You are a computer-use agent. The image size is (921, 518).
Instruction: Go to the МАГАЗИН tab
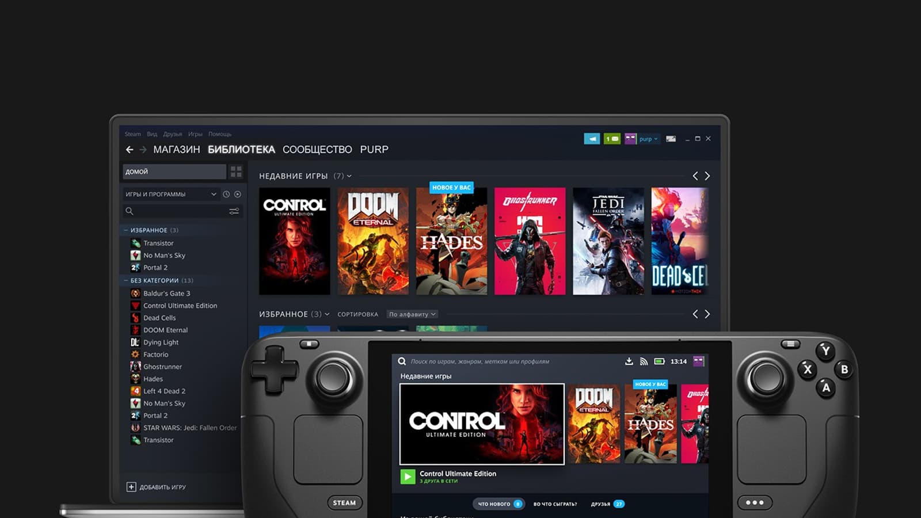point(177,150)
